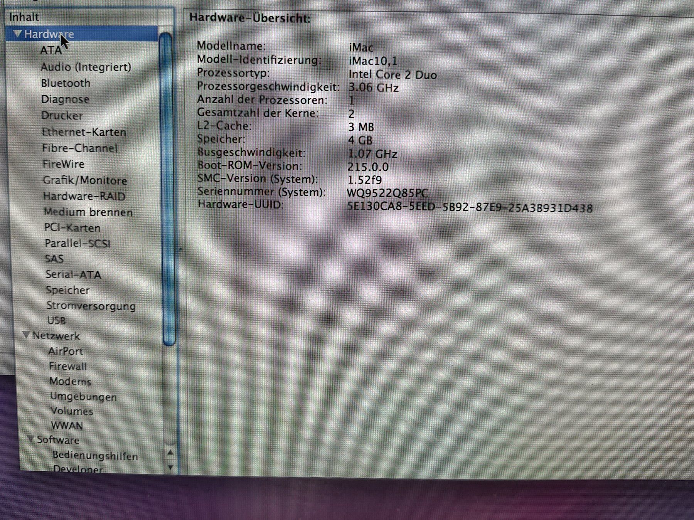Image resolution: width=694 pixels, height=520 pixels.
Task: Show PCI-Karten details
Action: click(x=72, y=228)
